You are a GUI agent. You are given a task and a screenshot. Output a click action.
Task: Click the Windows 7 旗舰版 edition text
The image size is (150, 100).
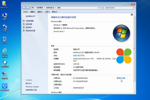(60, 25)
